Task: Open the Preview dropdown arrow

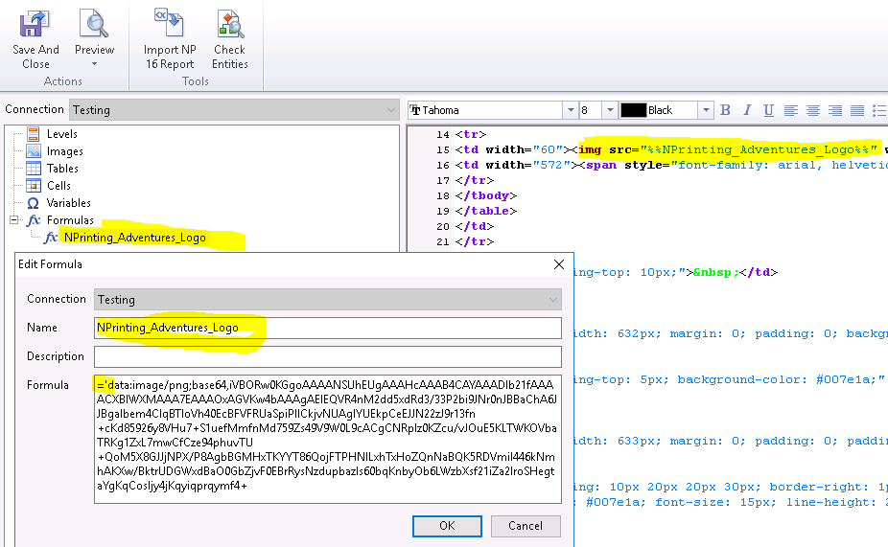Action: [94, 65]
